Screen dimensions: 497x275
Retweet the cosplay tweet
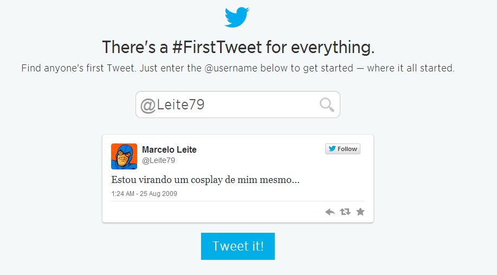[x=345, y=212]
